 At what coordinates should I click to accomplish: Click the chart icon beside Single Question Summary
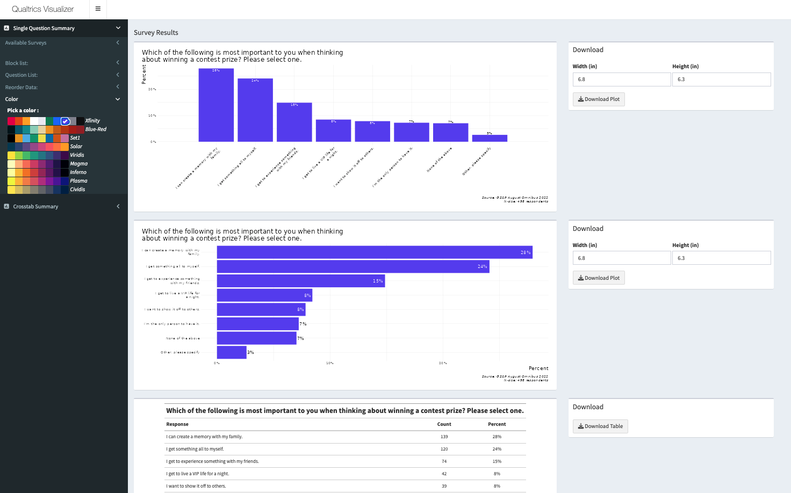6,28
